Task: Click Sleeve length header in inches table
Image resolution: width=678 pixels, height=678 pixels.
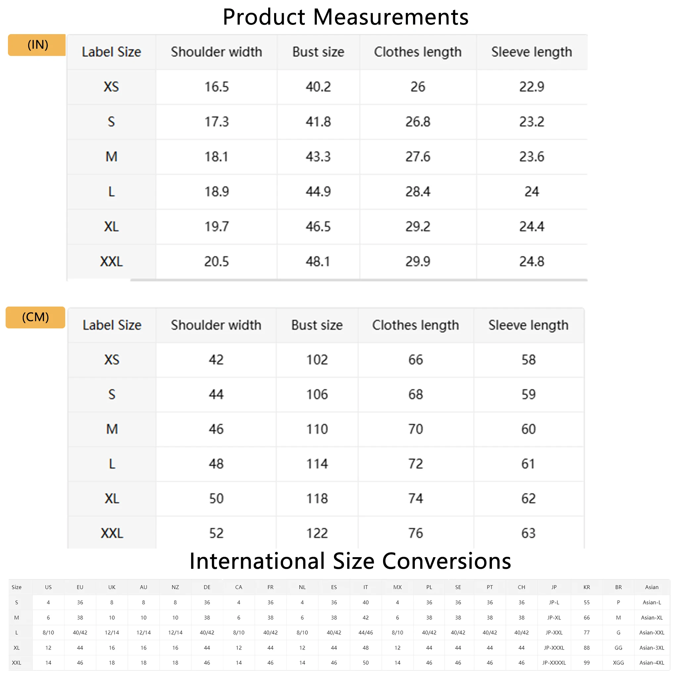Action: pos(531,52)
